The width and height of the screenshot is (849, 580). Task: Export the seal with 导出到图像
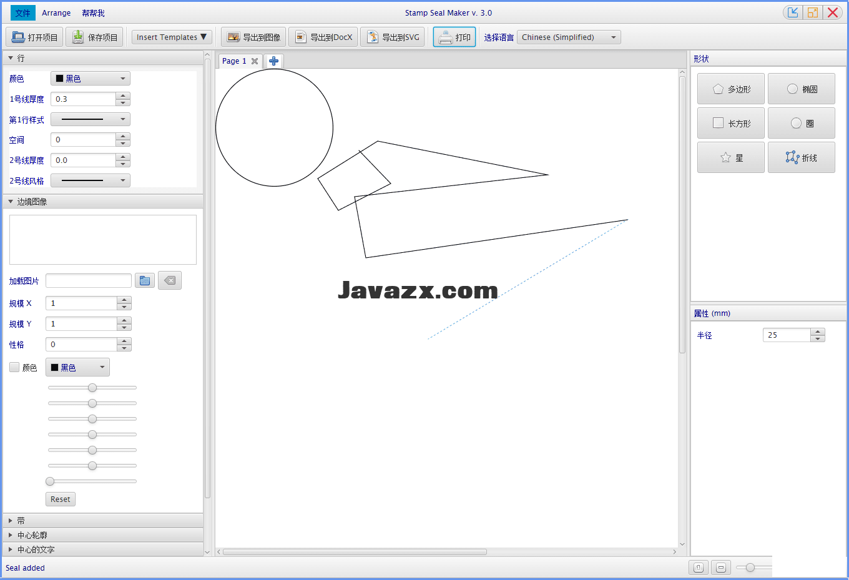[253, 37]
